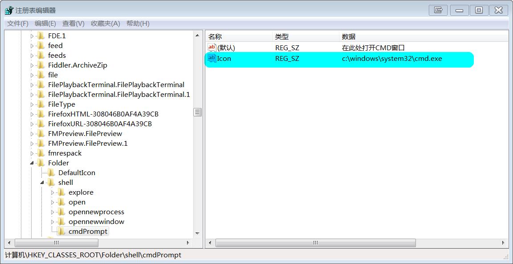Click the open key folder icon
The height and width of the screenshot is (264, 513).
click(x=61, y=202)
